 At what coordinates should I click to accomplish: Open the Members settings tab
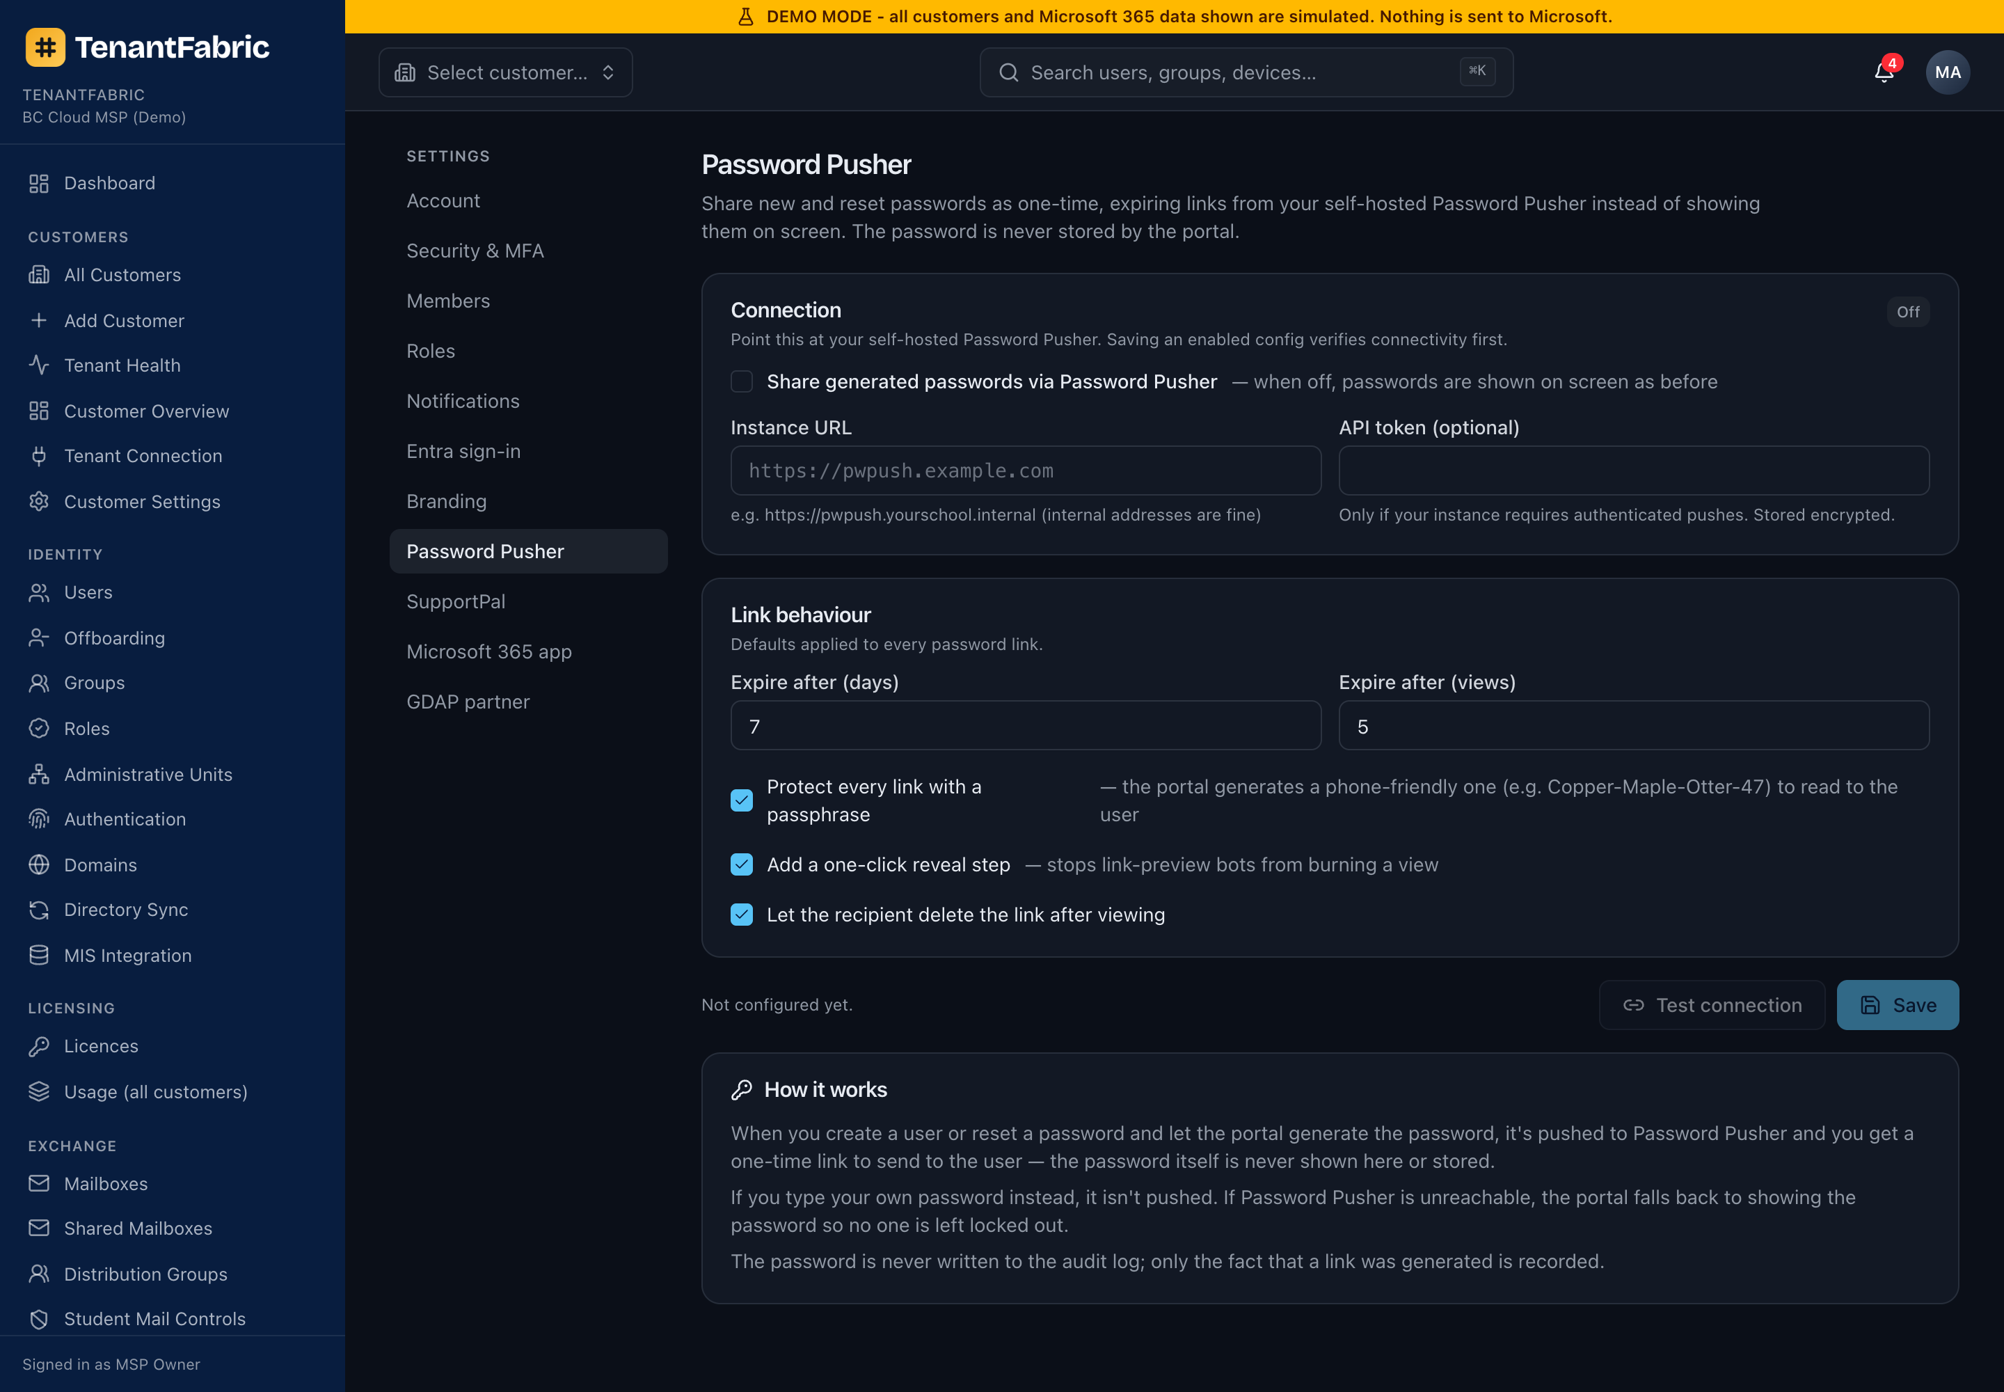(528, 301)
